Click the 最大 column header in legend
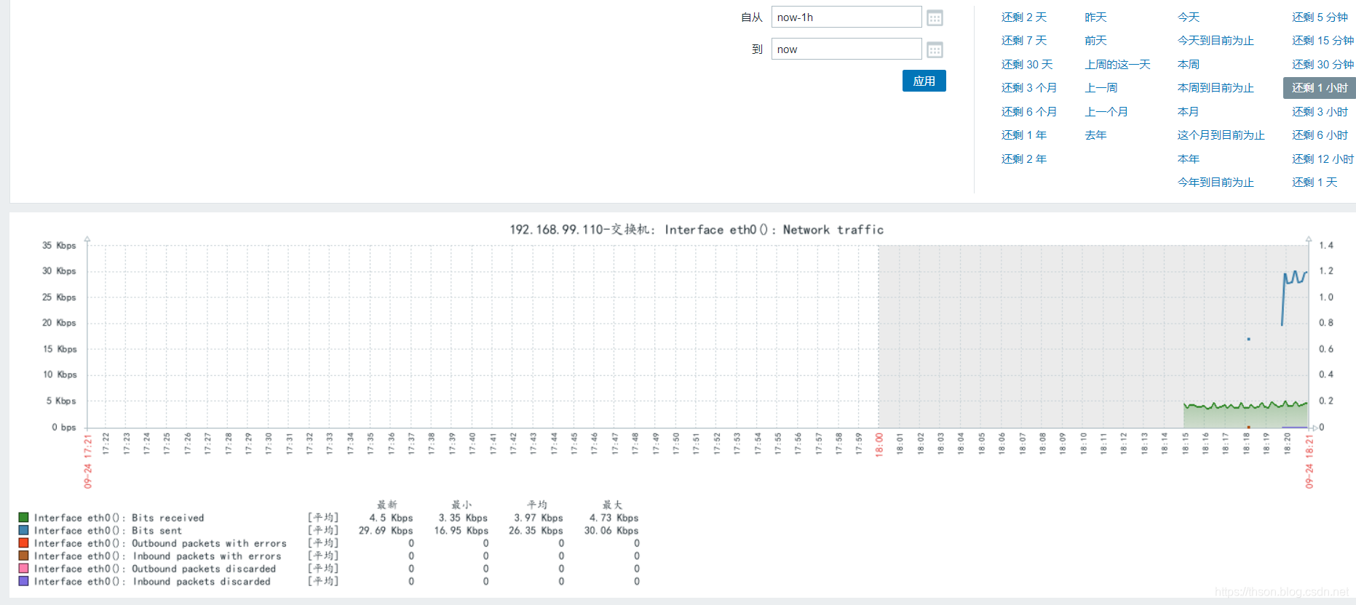The height and width of the screenshot is (605, 1356). tap(612, 505)
